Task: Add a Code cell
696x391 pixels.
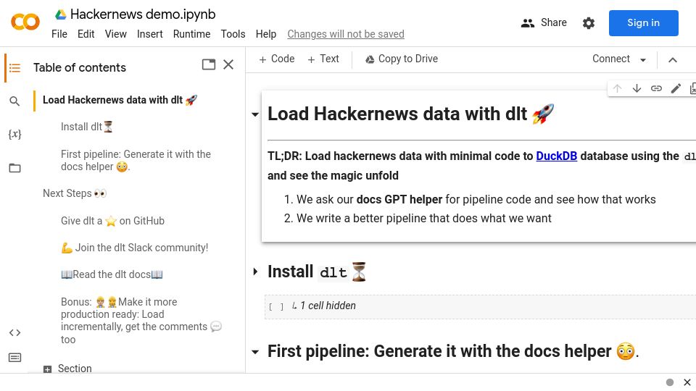Action: coord(276,59)
